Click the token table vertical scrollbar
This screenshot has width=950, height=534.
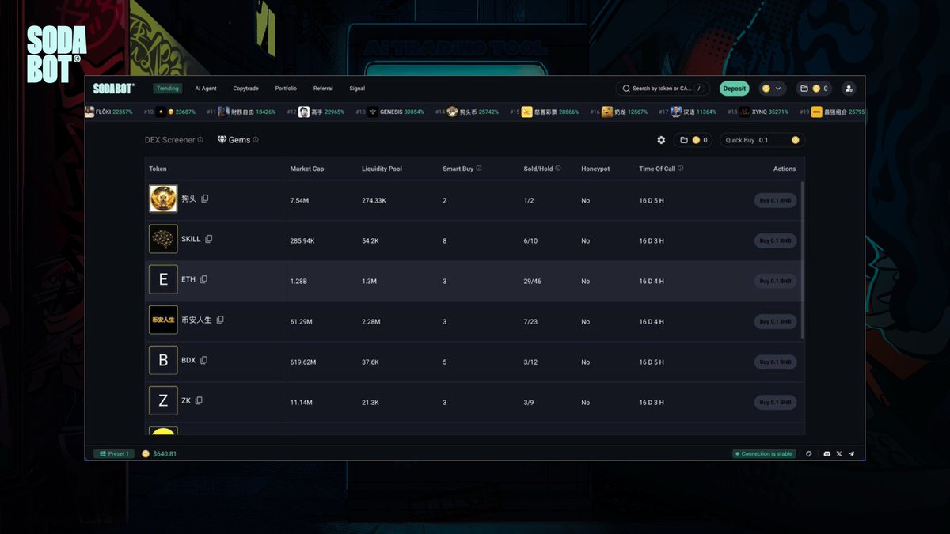point(803,260)
